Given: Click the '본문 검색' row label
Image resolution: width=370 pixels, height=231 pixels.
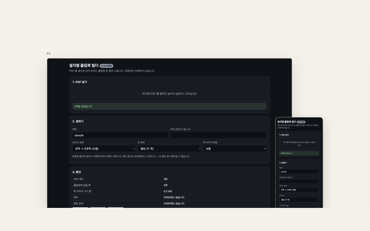Looking at the screenshot, I should tap(78, 204).
